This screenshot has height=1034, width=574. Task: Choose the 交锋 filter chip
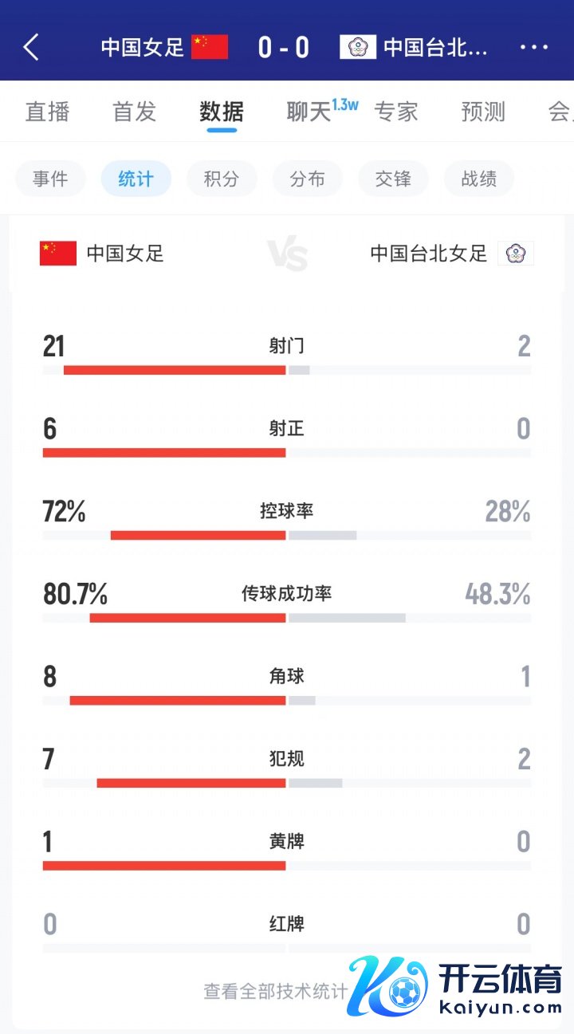393,179
